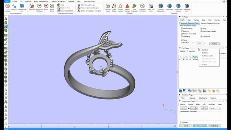
Task: Run AutoFix from the ribbon
Action: point(14,7)
